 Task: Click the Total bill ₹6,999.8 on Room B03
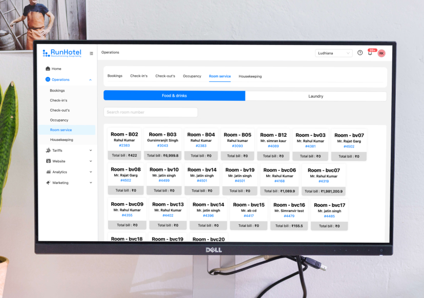click(x=162, y=156)
